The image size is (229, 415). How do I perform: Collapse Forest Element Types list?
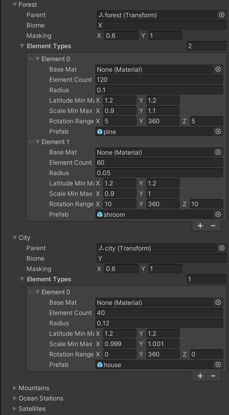[22, 46]
